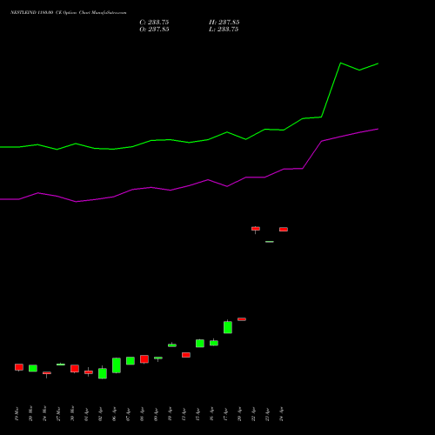Click the 30 Mar date label
435x435 pixels.
coord(72,414)
